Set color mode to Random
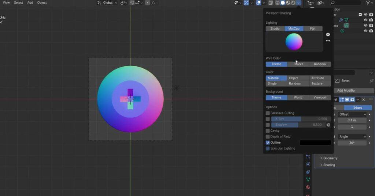 point(295,83)
